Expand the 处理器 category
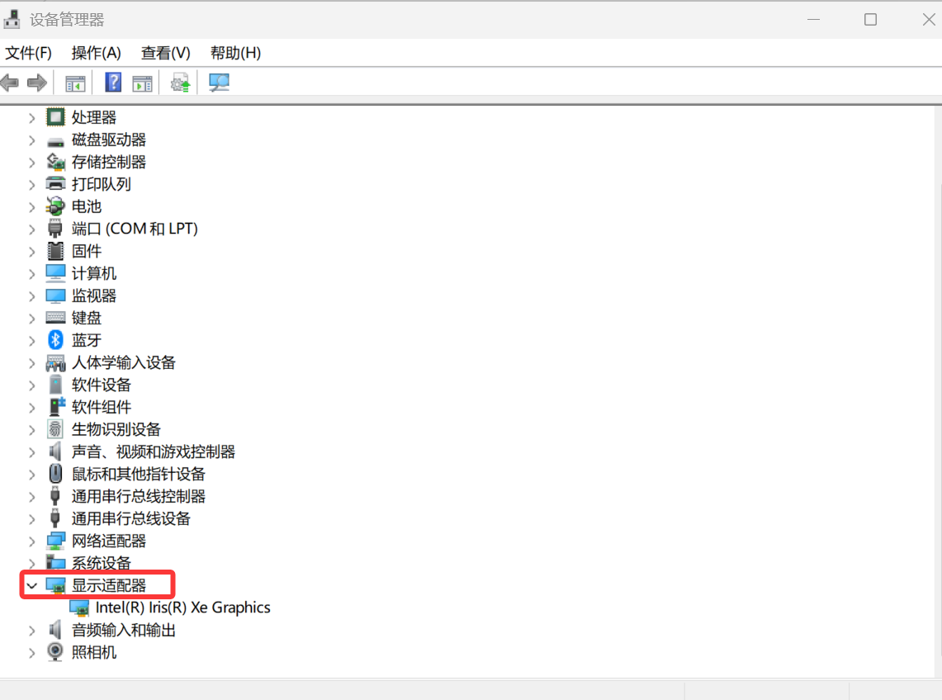Viewport: 942px width, 700px height. tap(31, 116)
